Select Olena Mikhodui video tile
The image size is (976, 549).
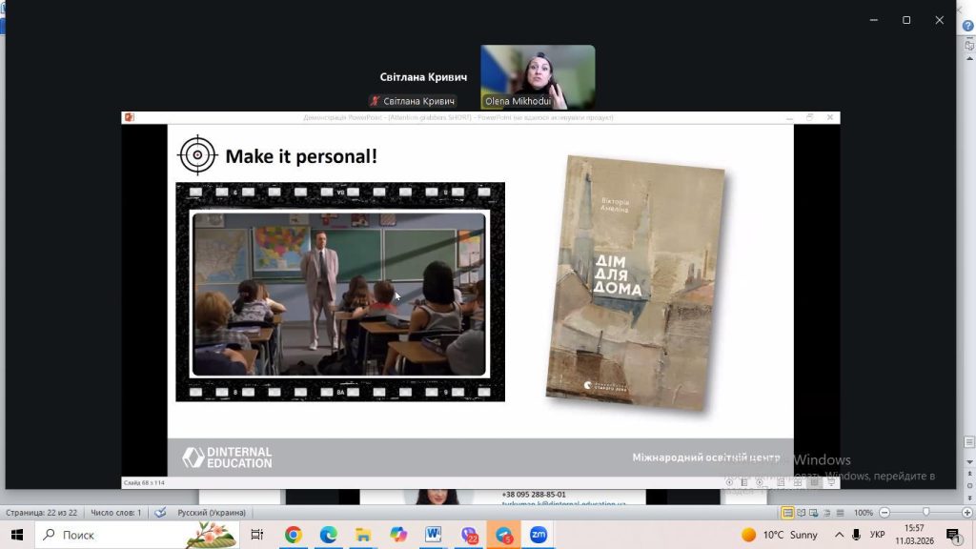click(x=538, y=76)
